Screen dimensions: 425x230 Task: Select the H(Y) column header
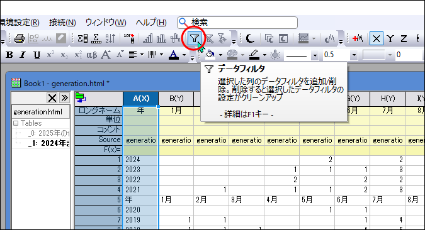(x=388, y=99)
